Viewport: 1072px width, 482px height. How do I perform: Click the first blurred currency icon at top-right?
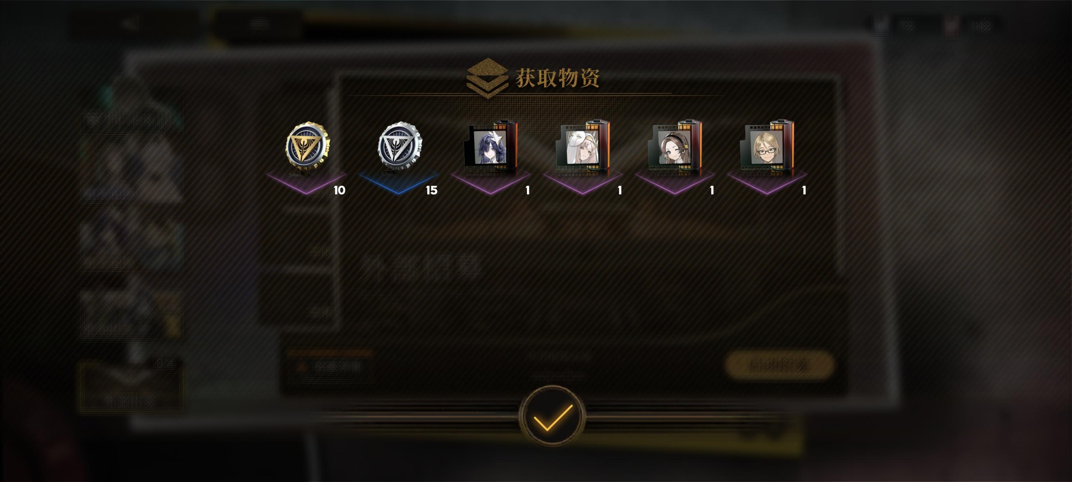coord(881,26)
